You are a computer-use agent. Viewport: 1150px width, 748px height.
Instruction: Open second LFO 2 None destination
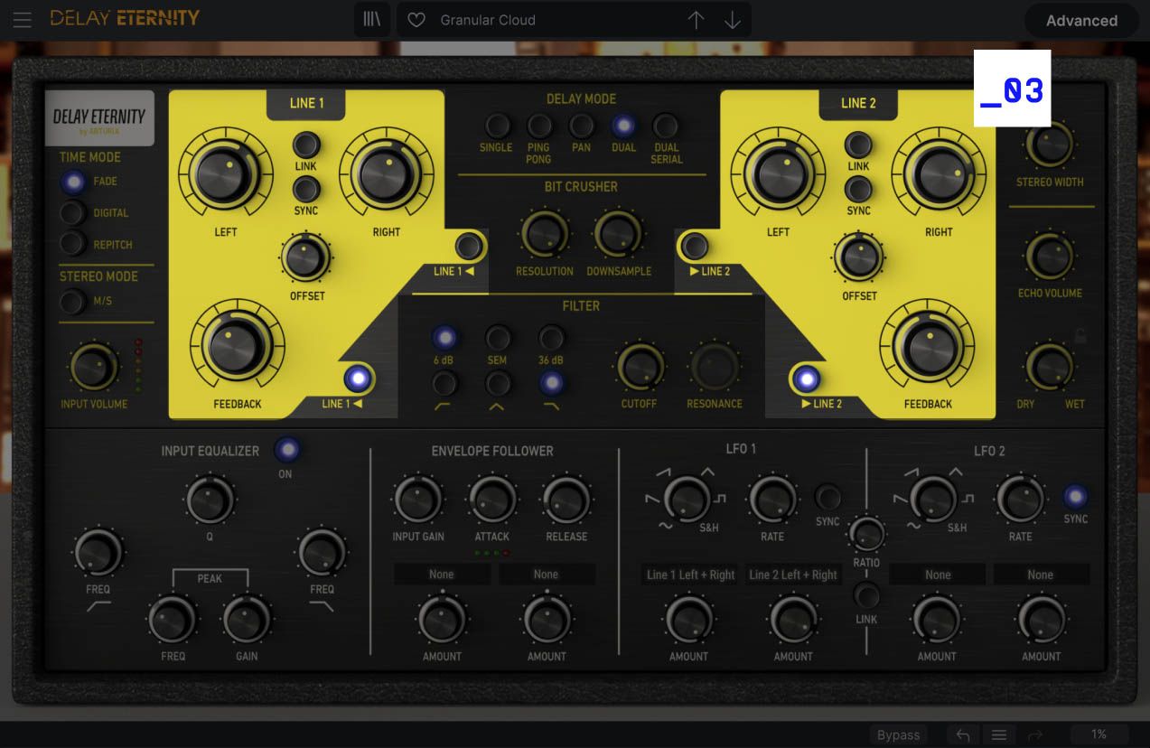1041,575
